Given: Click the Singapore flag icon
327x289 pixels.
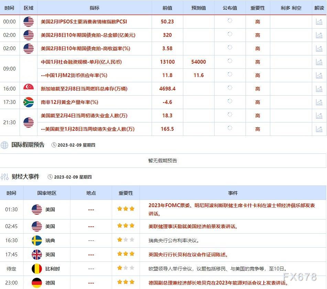Looking at the screenshot, I should pos(29,89).
